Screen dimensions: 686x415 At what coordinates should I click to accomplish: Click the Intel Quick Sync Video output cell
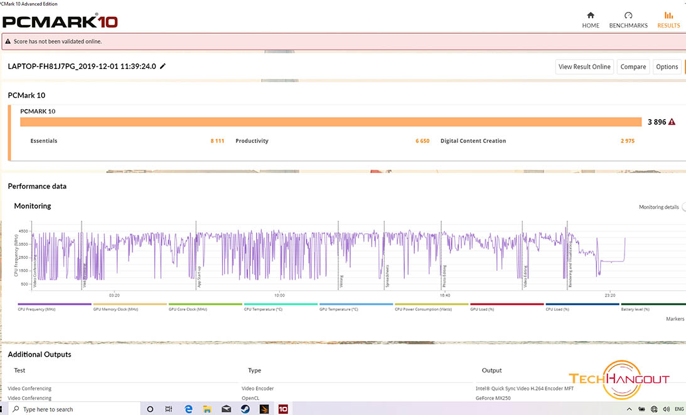point(525,388)
